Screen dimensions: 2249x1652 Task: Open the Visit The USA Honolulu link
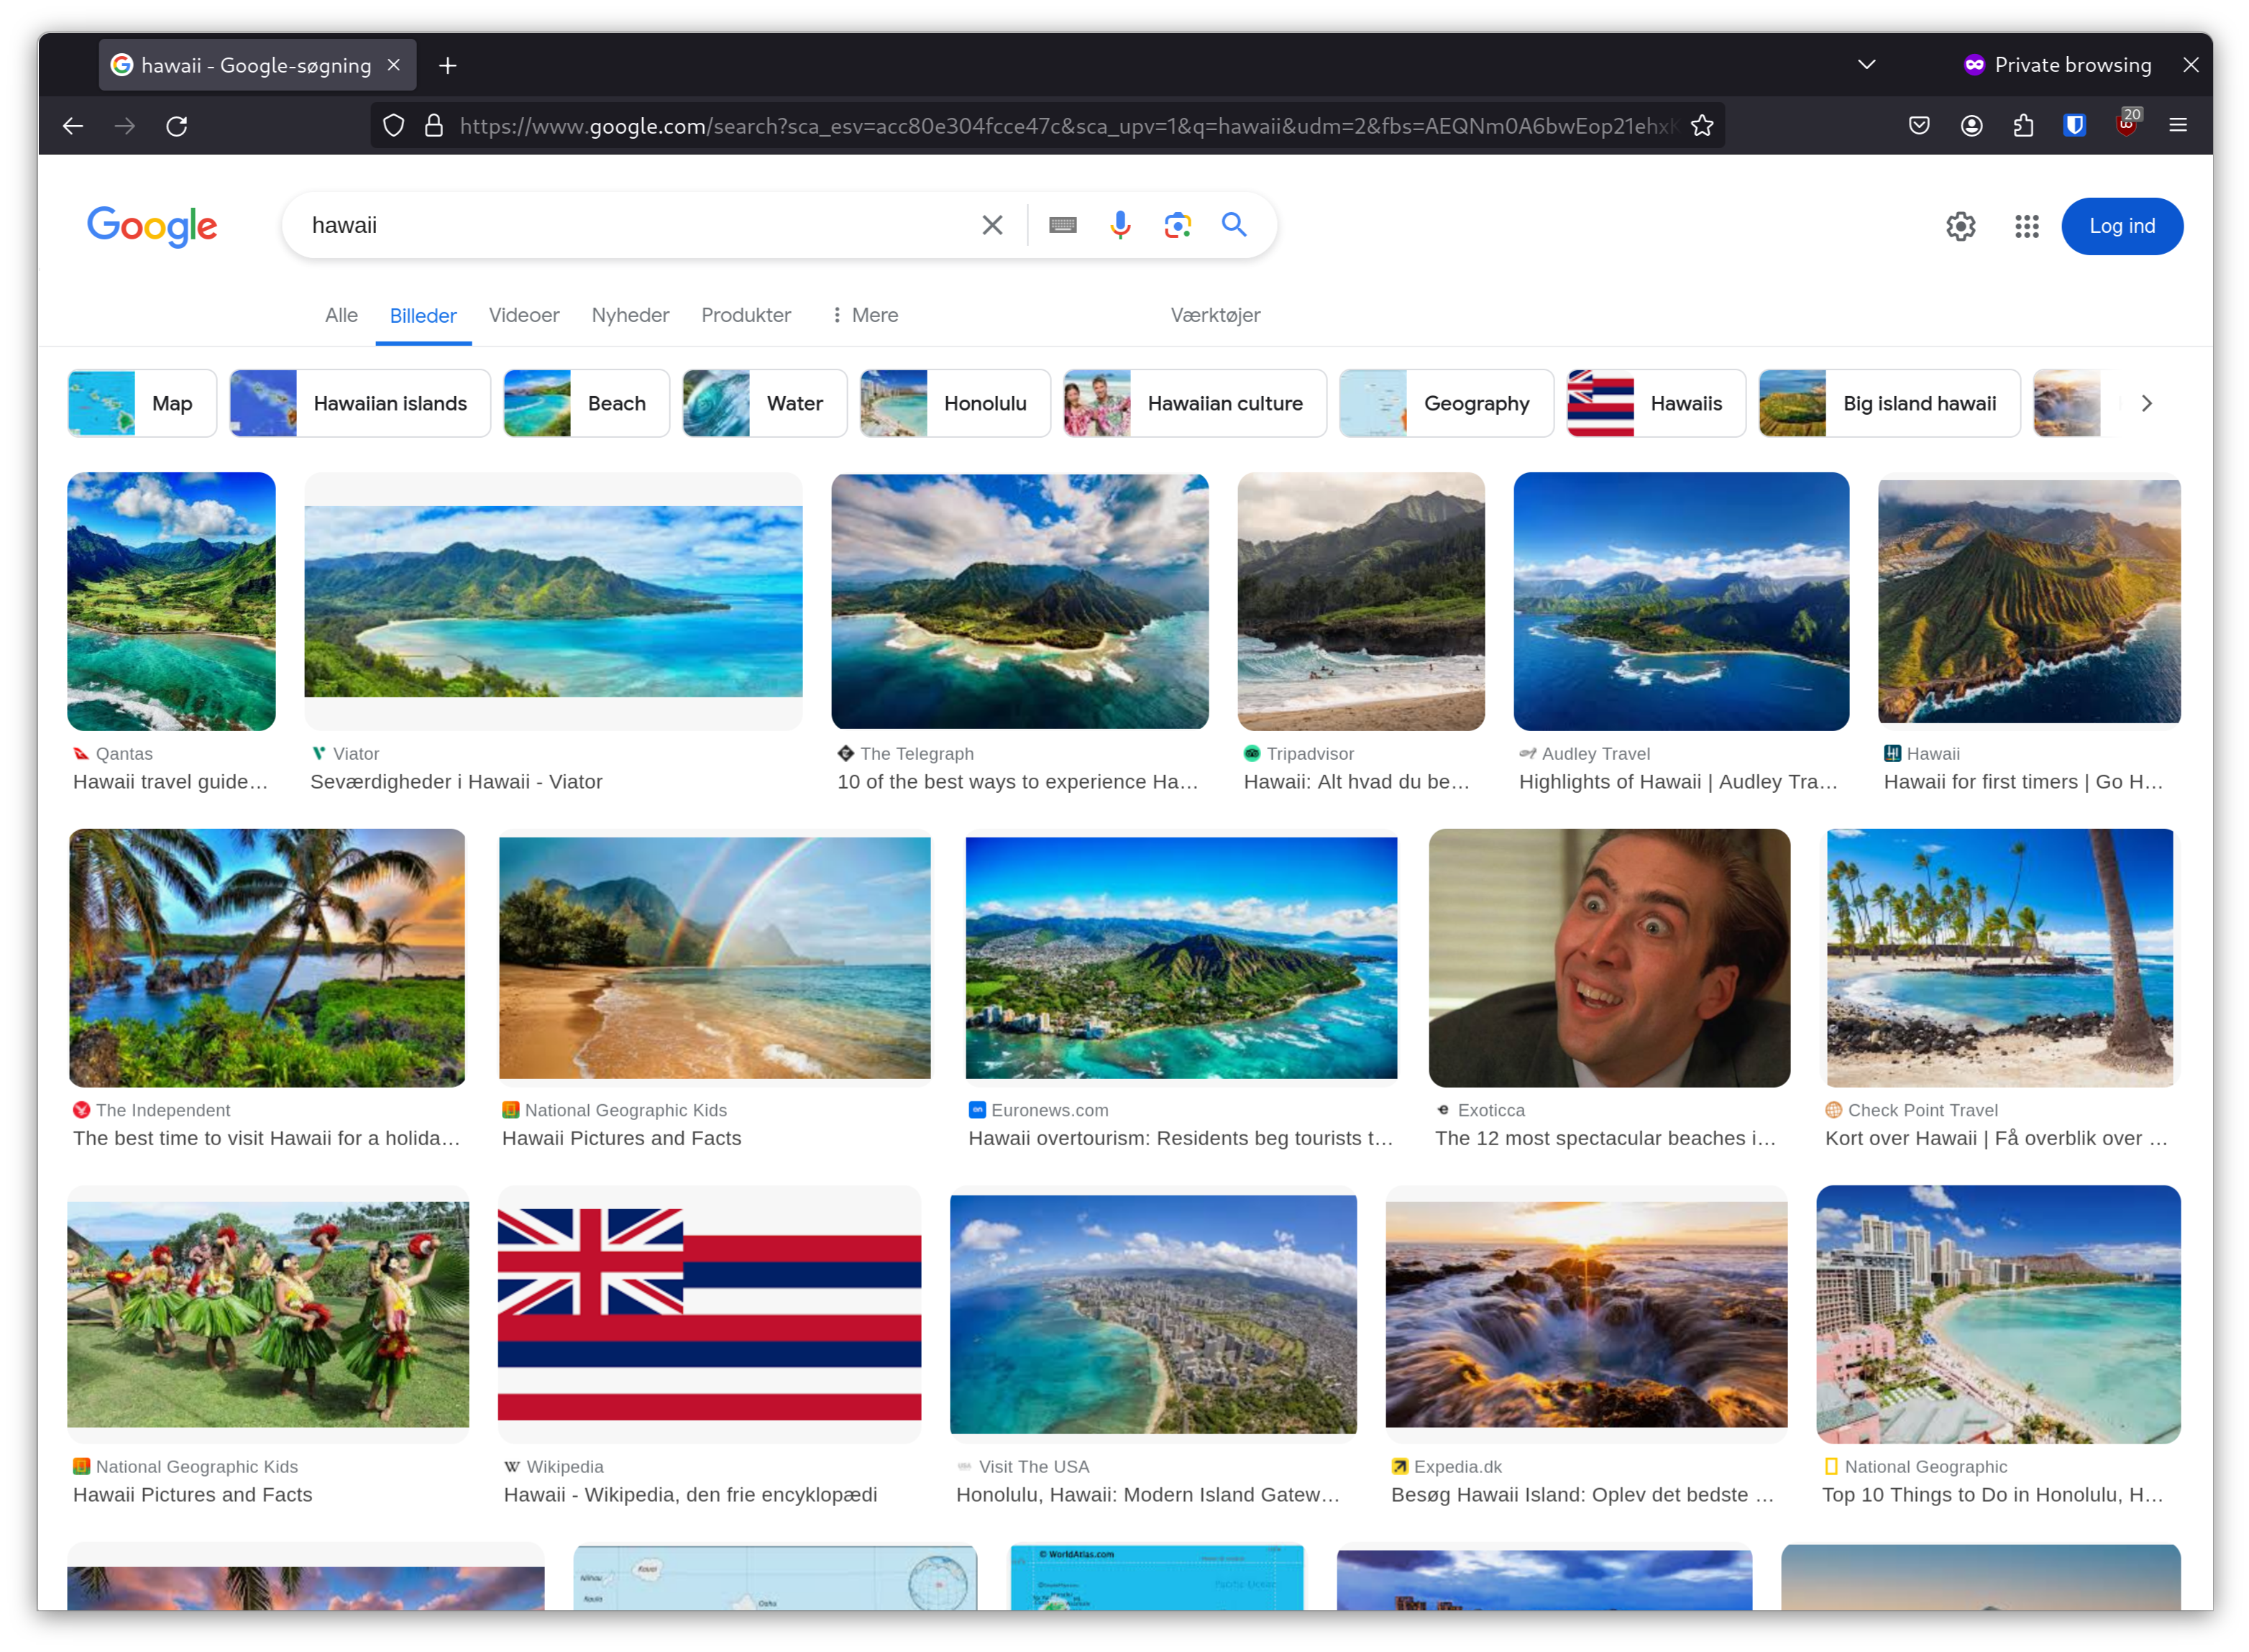click(1147, 1495)
